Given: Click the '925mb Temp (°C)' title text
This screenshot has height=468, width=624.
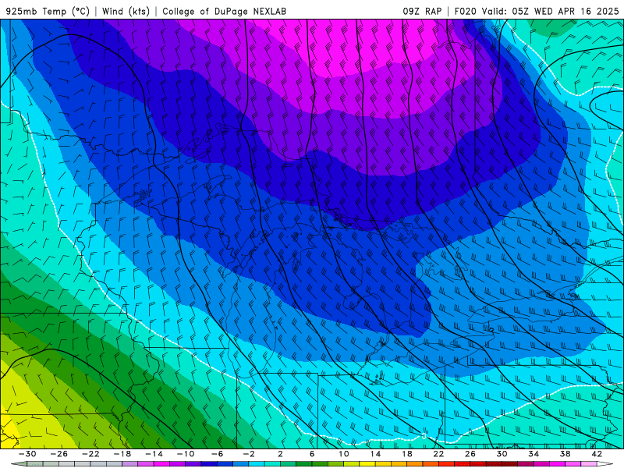Looking at the screenshot, I should pyautogui.click(x=48, y=11).
